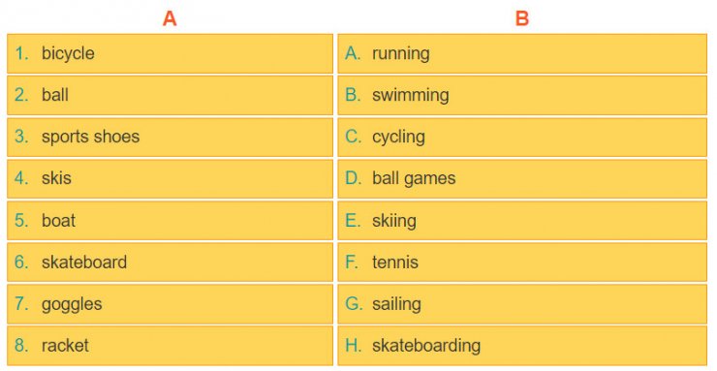Select the 'skis' item
This screenshot has height=371, width=717.
[x=170, y=178]
